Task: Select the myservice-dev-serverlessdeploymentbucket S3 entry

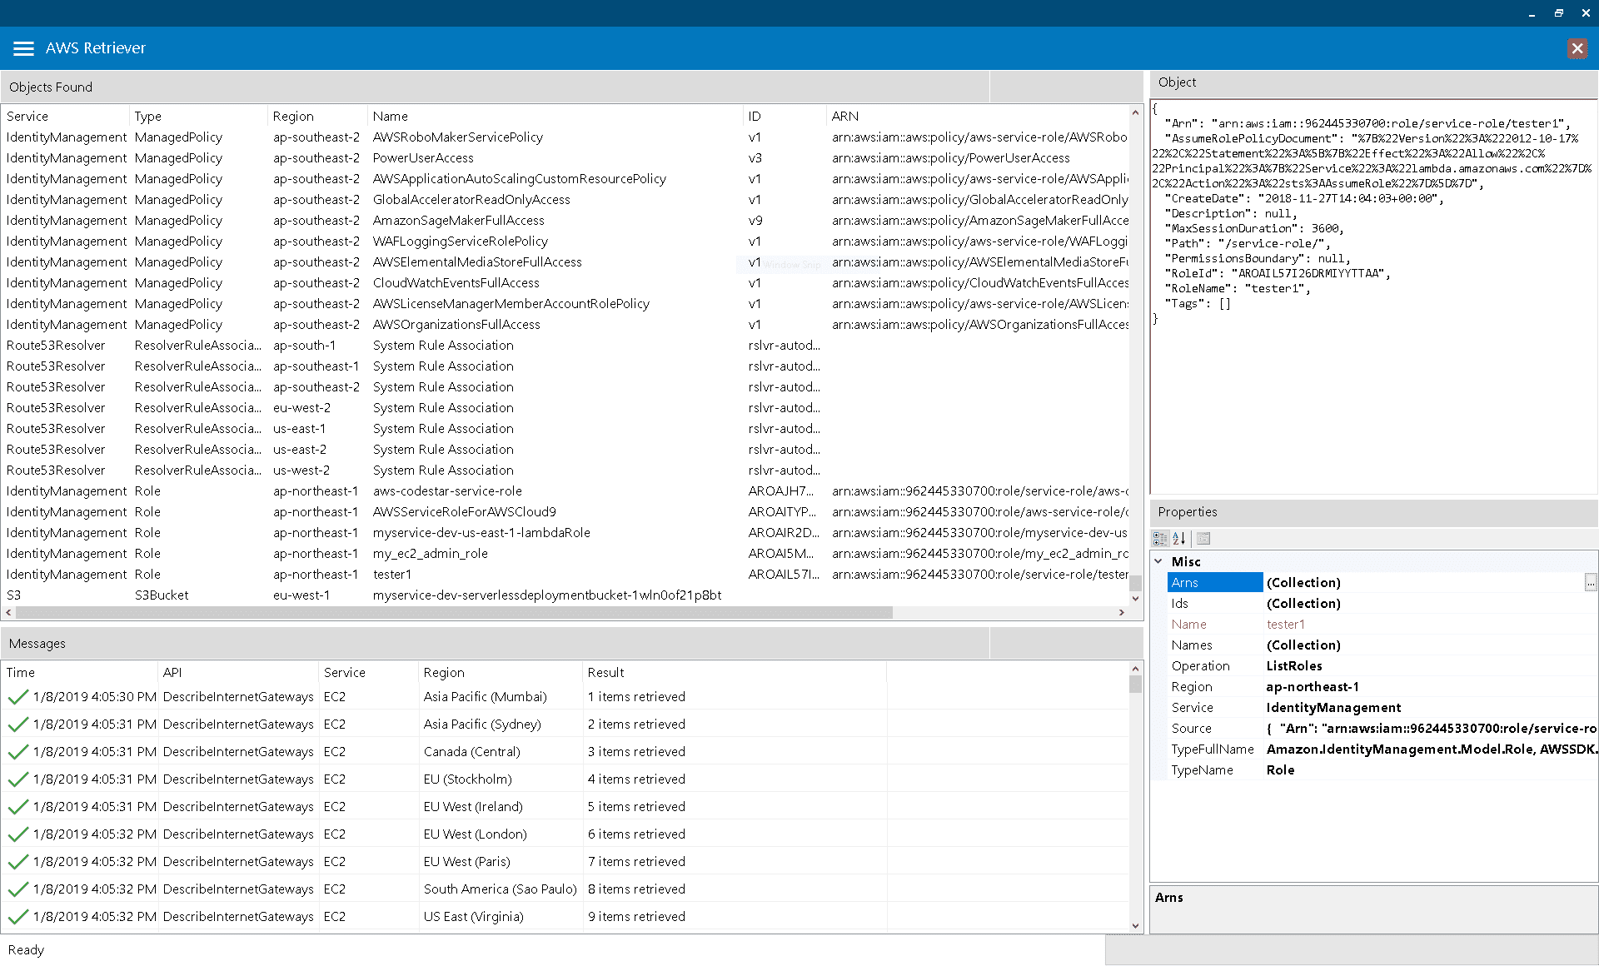Action: tap(547, 595)
